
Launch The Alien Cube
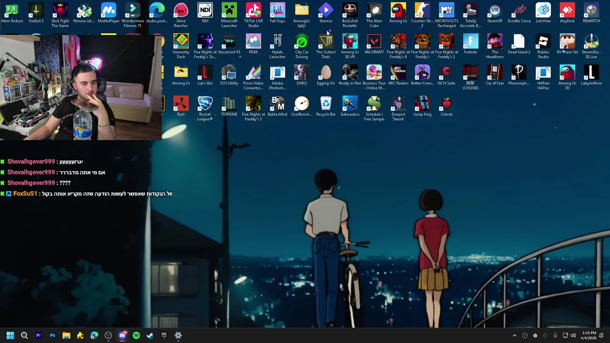[x=374, y=15]
